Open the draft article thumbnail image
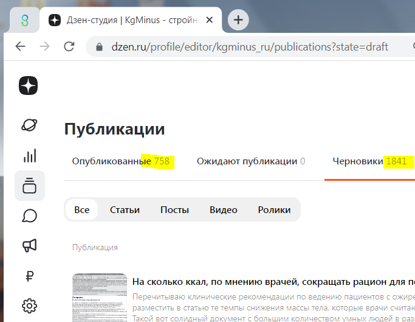The height and width of the screenshot is (322, 415). point(100,298)
